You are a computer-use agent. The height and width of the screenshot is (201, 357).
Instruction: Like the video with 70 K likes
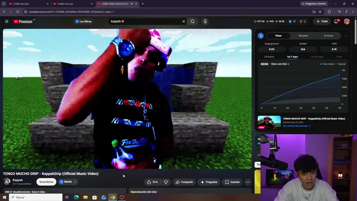(x=153, y=182)
